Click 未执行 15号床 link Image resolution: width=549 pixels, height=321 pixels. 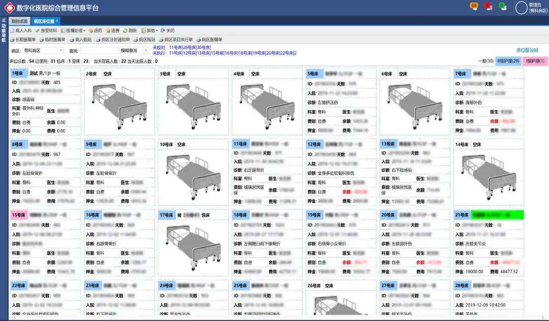(x=217, y=53)
